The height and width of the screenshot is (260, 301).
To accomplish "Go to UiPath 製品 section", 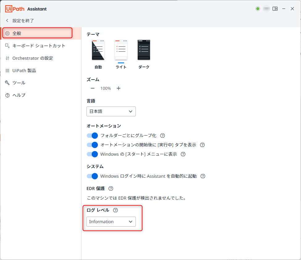I will point(24,71).
